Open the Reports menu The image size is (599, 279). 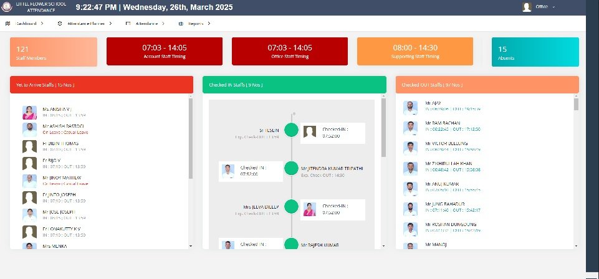coord(195,24)
